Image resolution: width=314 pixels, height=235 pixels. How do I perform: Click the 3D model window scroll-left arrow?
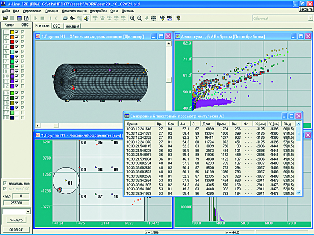38,126
